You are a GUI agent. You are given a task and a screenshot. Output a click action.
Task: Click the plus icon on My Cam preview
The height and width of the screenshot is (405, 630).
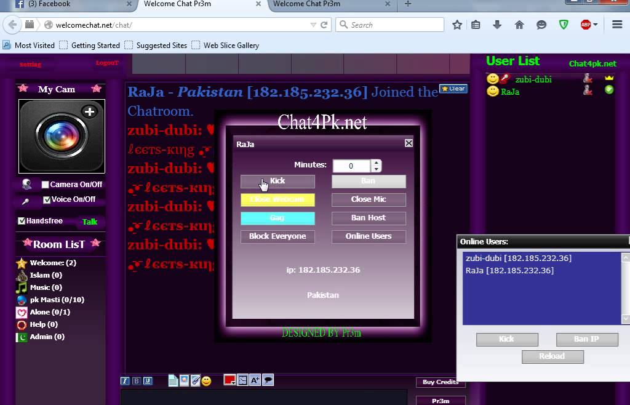(x=90, y=111)
